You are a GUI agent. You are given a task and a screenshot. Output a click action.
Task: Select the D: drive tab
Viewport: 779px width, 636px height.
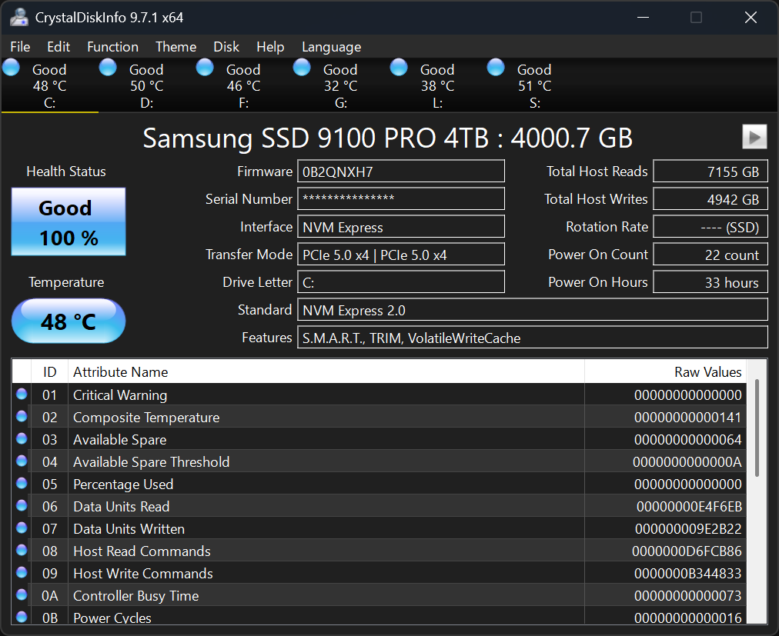[x=146, y=85]
